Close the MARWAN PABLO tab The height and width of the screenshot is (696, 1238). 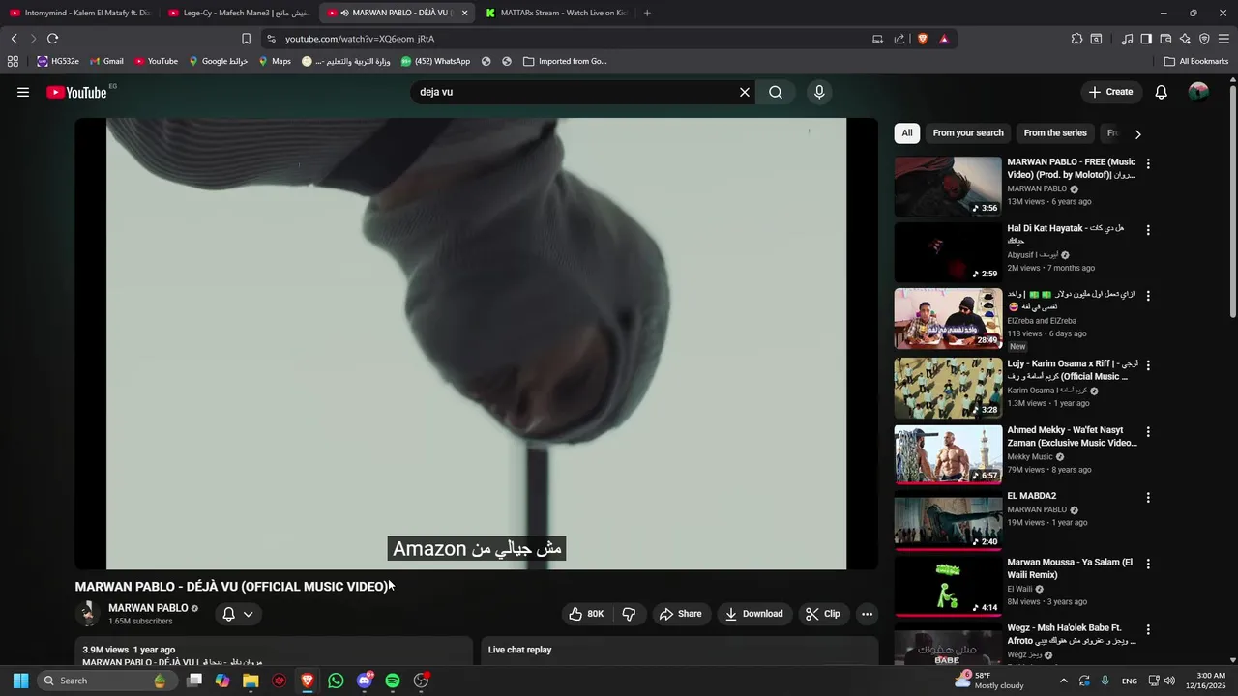click(x=465, y=13)
